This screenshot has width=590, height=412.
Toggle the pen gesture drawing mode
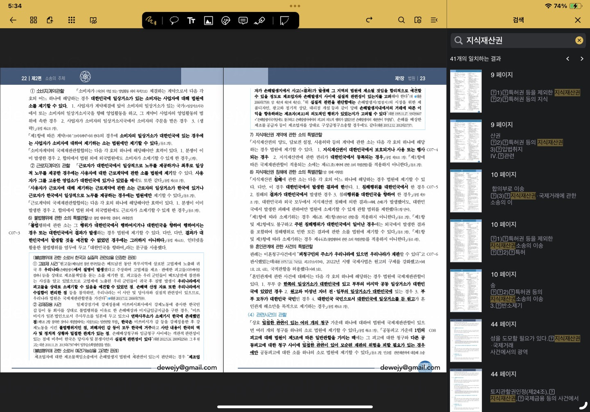(151, 20)
